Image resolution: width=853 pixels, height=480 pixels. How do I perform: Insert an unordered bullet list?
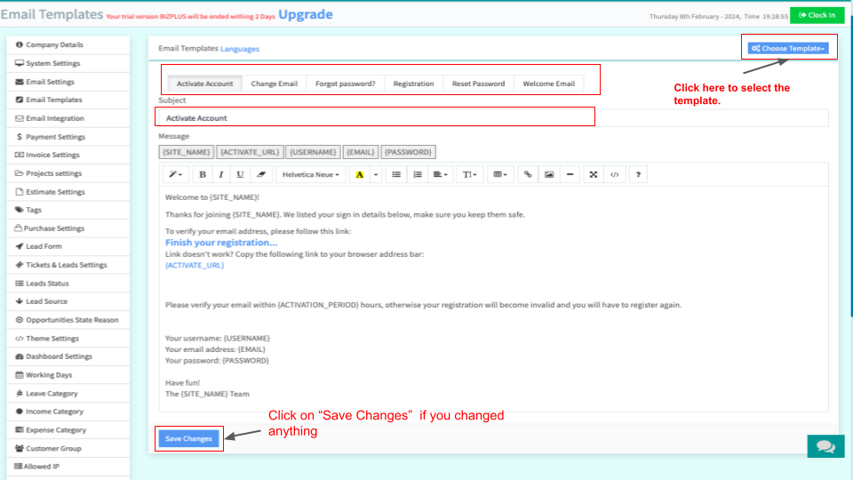[x=396, y=175]
